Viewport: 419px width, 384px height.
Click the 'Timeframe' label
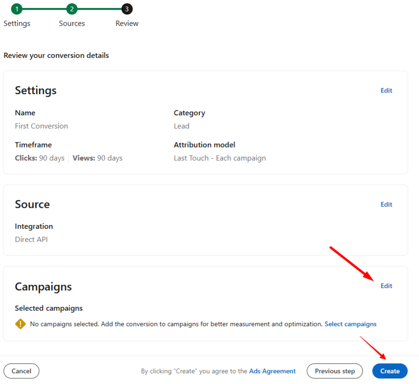(33, 145)
